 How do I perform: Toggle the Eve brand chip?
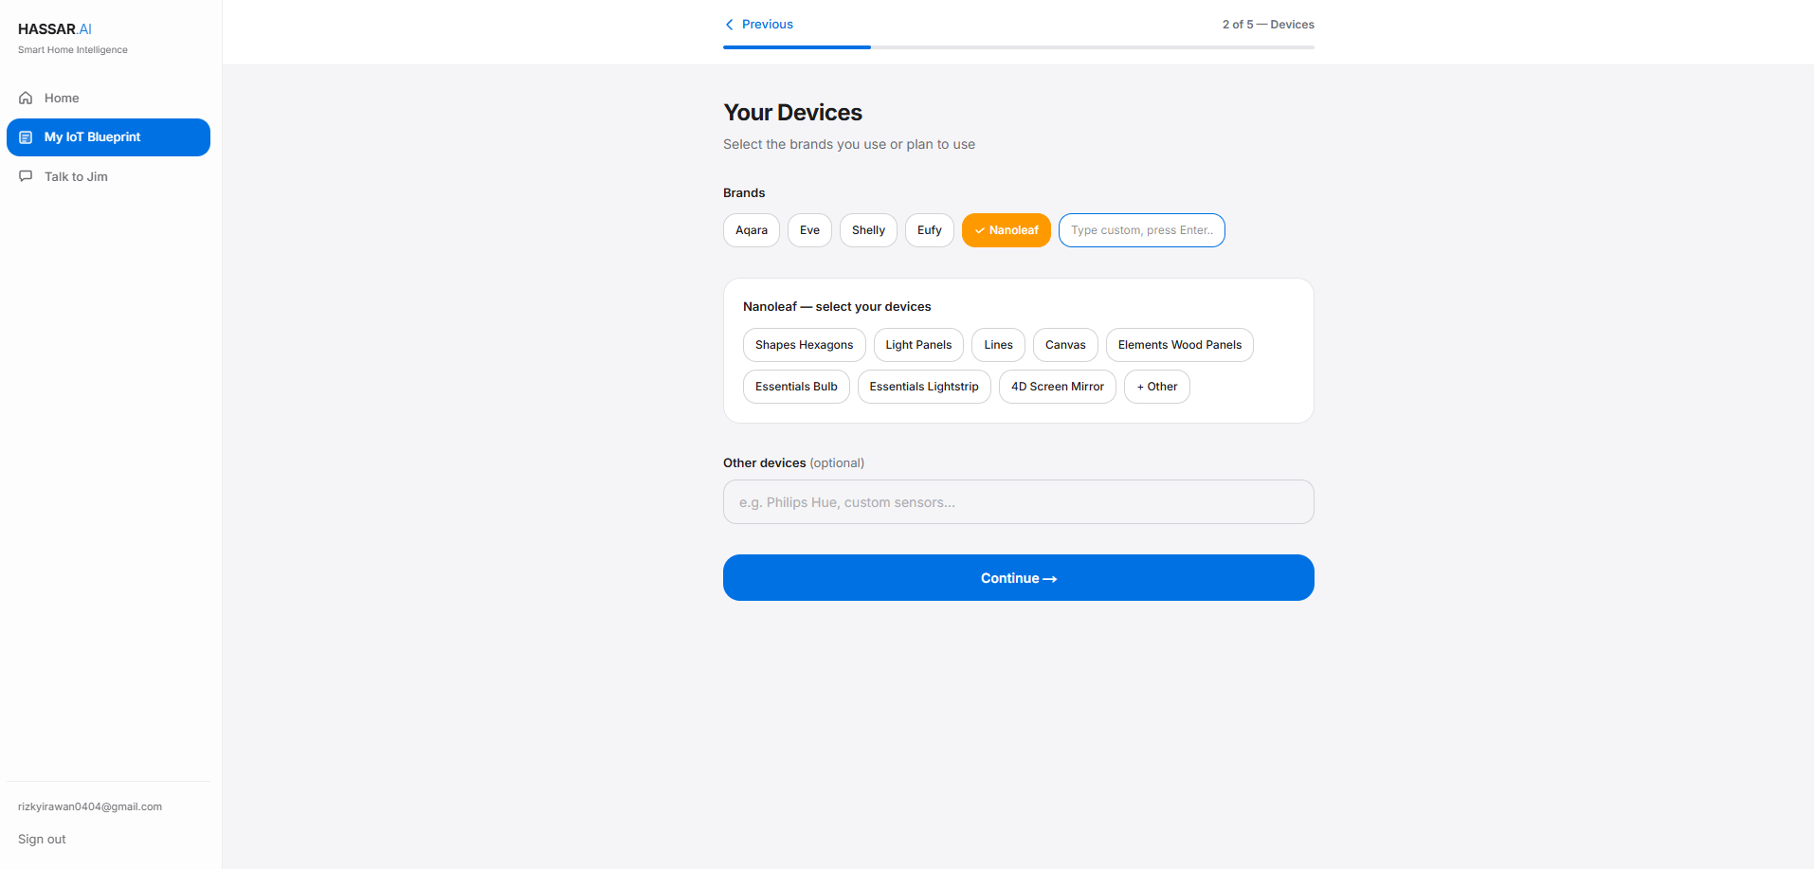(809, 230)
